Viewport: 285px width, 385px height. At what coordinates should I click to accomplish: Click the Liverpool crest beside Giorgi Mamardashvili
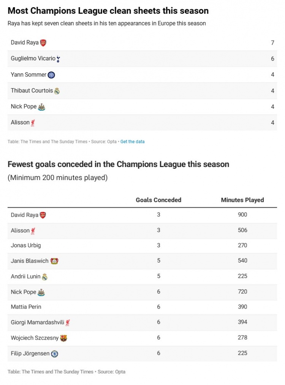pos(68,323)
